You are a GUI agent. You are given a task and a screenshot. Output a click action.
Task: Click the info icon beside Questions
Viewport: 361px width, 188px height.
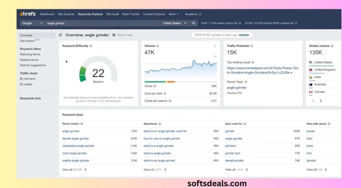click(x=160, y=124)
